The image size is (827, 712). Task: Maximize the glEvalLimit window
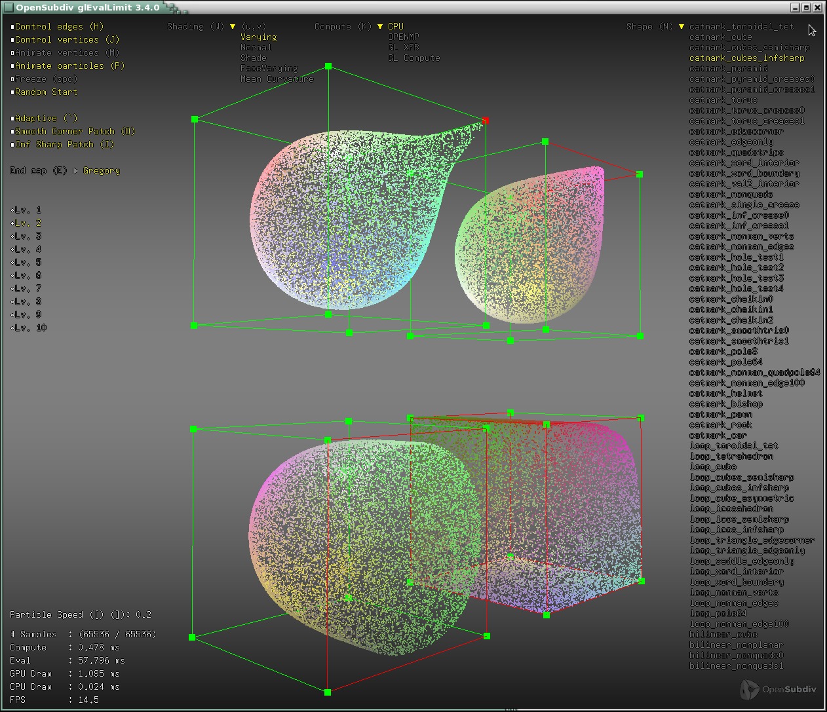click(x=806, y=7)
